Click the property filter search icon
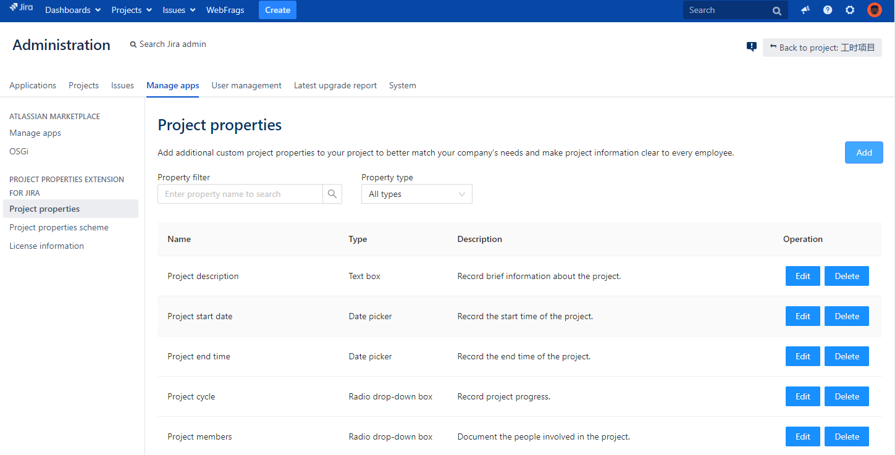 332,194
